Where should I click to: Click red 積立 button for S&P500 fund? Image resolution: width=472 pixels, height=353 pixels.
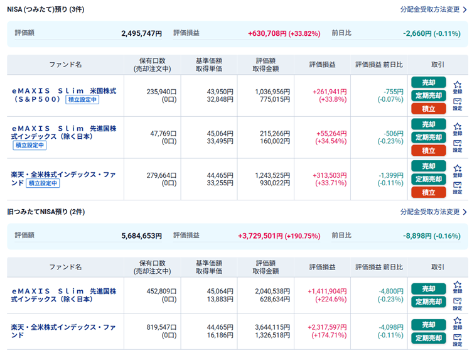428,109
